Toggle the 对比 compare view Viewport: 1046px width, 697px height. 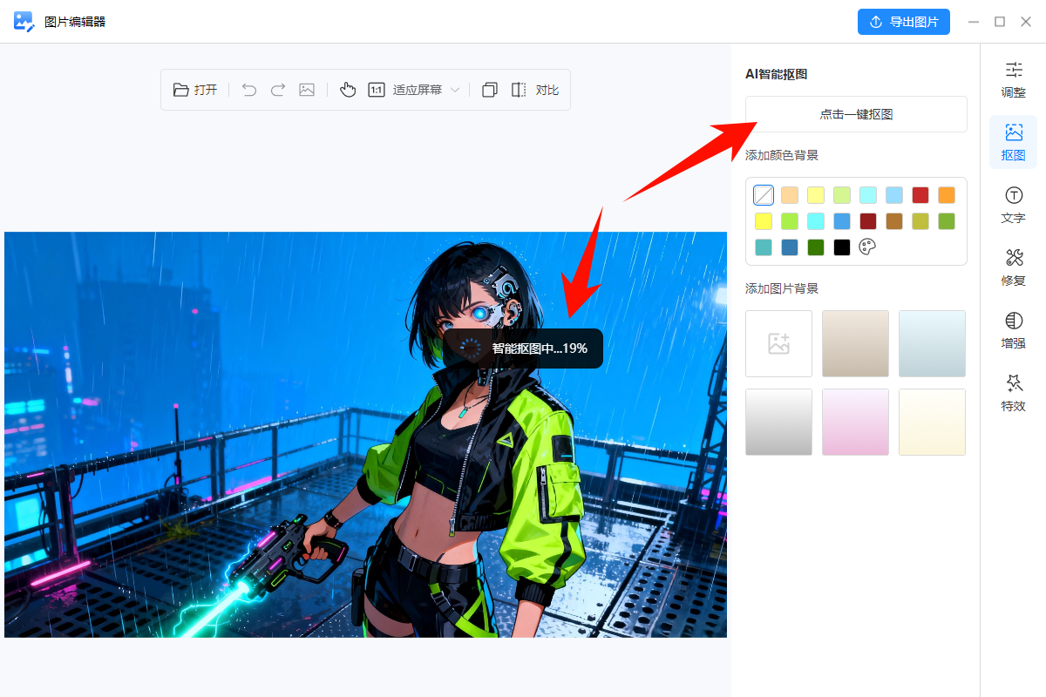coord(535,90)
